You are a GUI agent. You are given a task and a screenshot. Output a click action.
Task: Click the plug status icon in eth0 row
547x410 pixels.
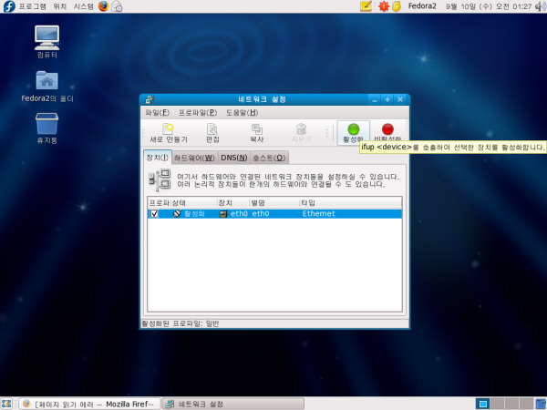click(x=177, y=214)
